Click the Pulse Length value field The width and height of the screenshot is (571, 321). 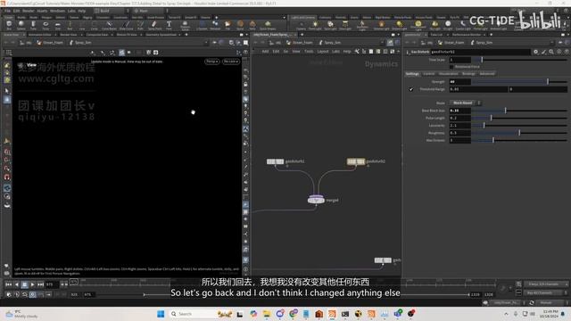tap(460, 118)
